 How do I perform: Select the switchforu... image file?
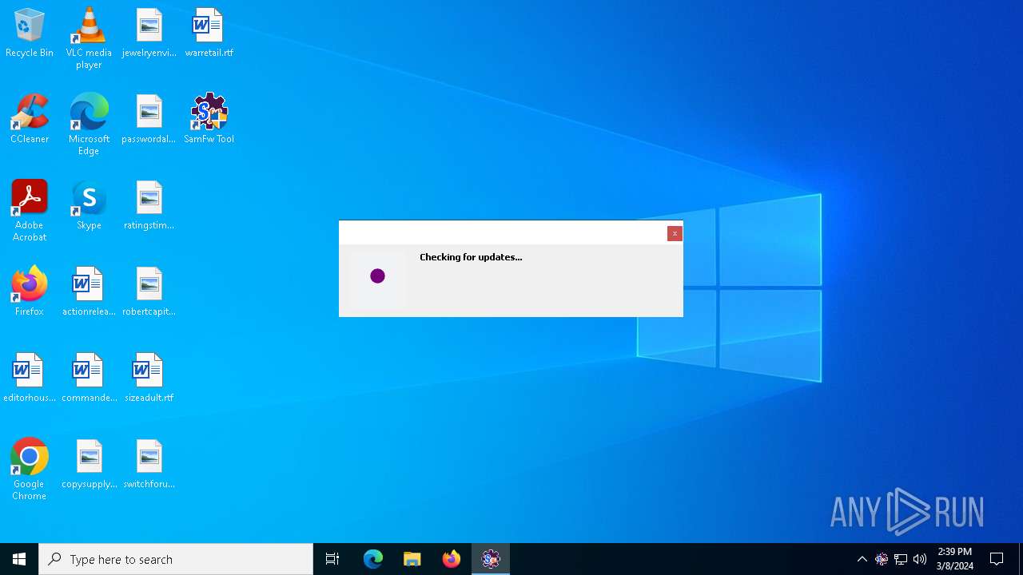[149, 464]
